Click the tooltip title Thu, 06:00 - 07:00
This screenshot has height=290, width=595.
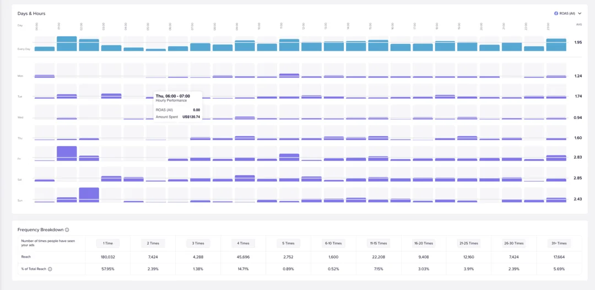click(172, 96)
